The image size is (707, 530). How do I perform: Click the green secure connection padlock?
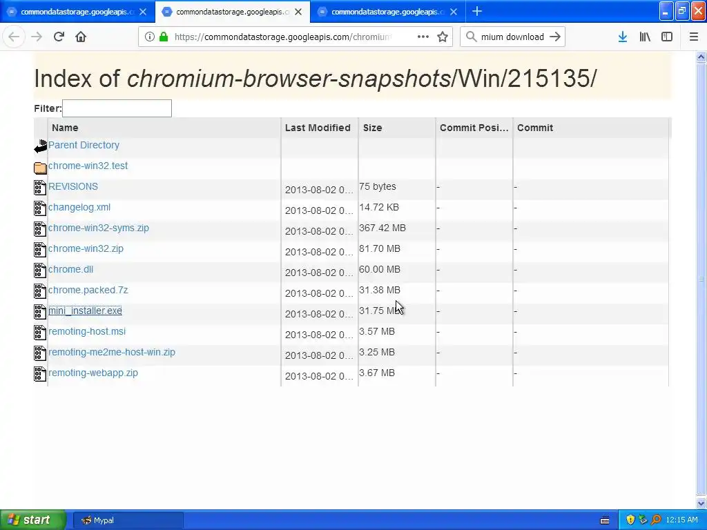click(x=164, y=37)
